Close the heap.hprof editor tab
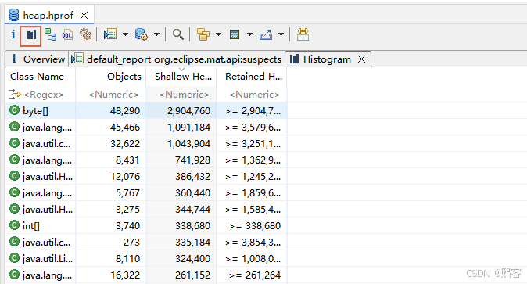The width and height of the screenshot is (527, 284). pyautogui.click(x=84, y=15)
